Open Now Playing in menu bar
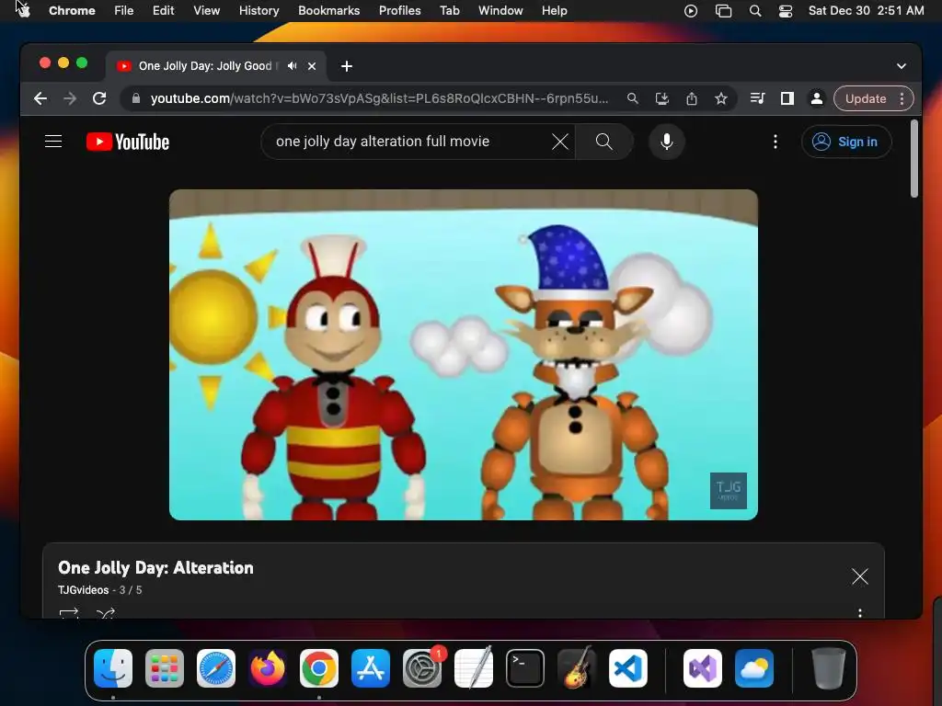Image resolution: width=942 pixels, height=706 pixels. [x=691, y=11]
